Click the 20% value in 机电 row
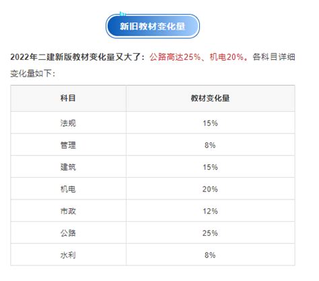This screenshot has height=281, width=319. point(210,189)
